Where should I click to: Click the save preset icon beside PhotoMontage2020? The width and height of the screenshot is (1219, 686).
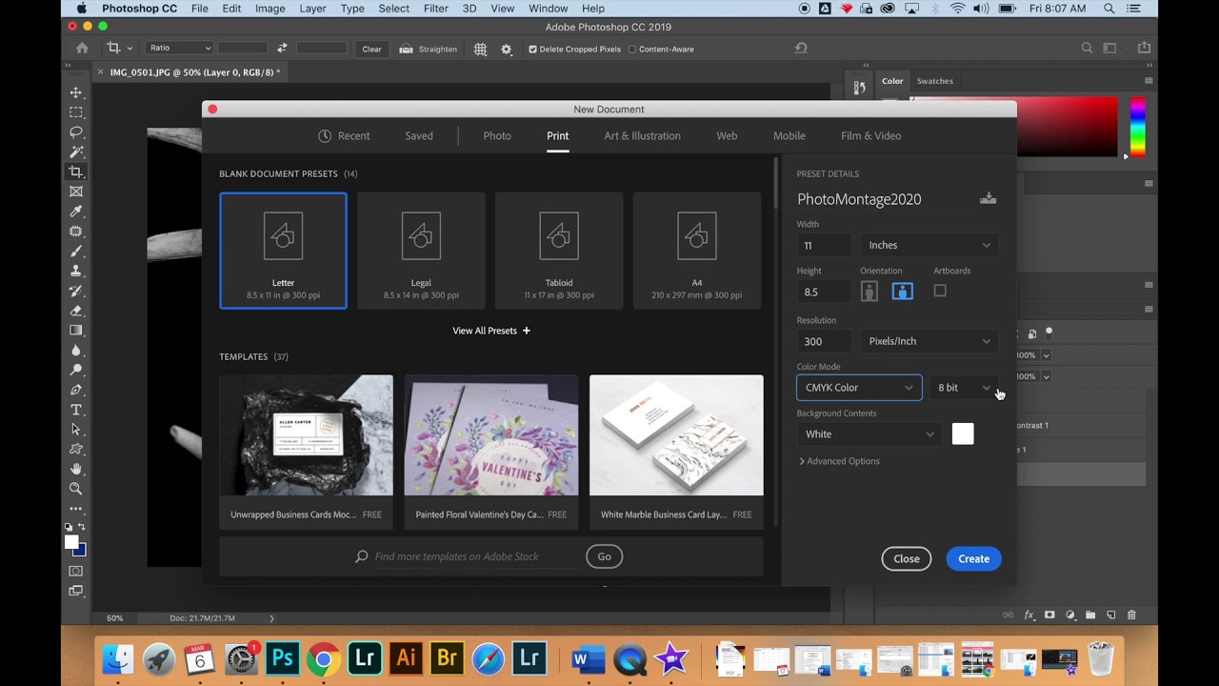(988, 198)
